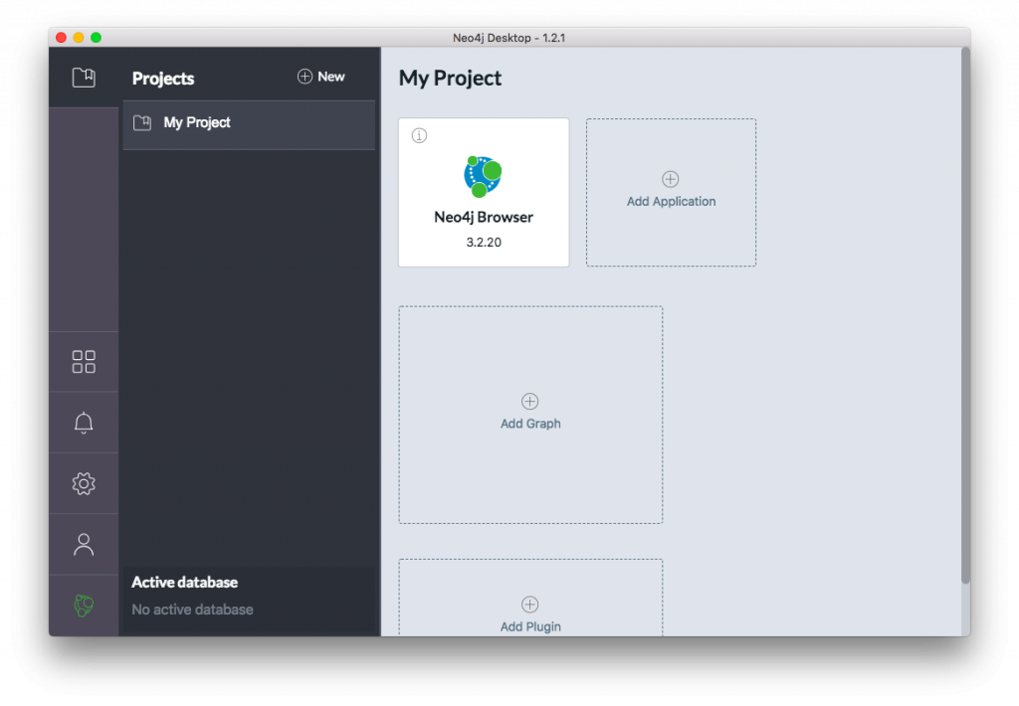1019x706 pixels.
Task: Open the user account icon
Action: coord(84,545)
